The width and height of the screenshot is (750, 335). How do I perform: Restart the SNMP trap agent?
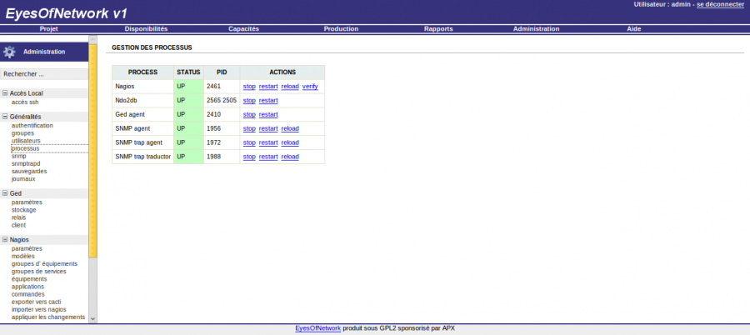pos(268,142)
